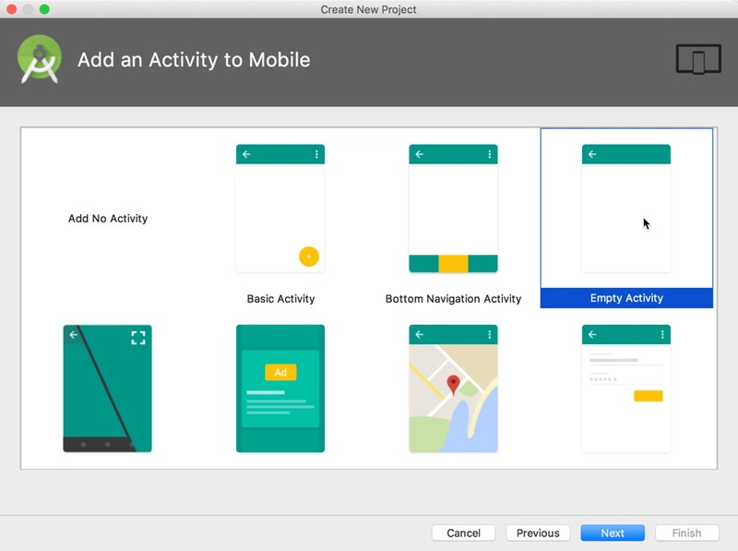Viewport: 738px width, 551px height.
Task: Click the back arrow in Basic Activity preview
Action: pos(246,154)
